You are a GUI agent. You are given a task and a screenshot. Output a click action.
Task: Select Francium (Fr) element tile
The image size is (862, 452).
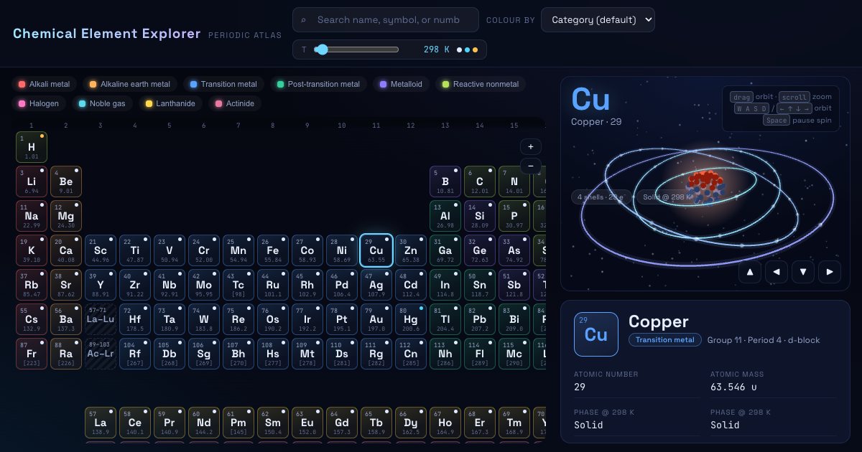[x=32, y=354]
